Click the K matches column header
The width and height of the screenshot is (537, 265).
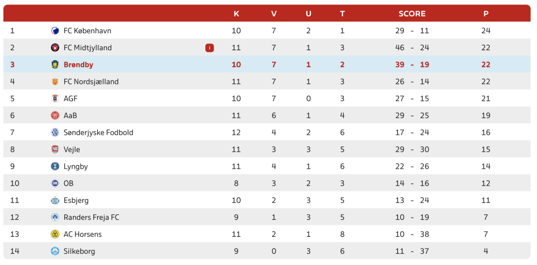click(236, 14)
